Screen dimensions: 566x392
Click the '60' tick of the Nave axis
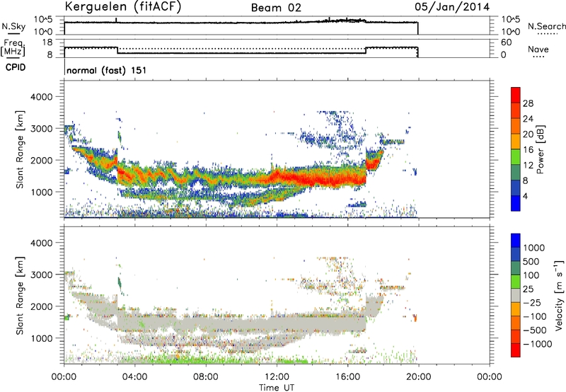[506, 42]
